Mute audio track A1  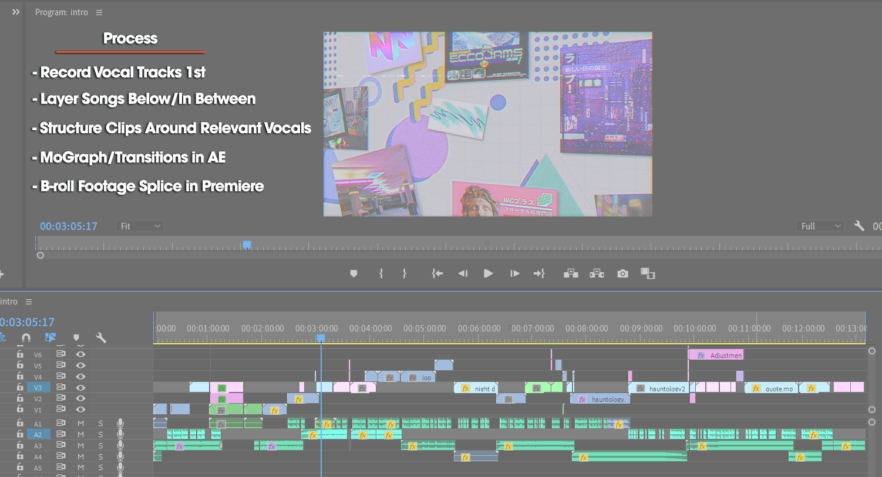[81, 423]
